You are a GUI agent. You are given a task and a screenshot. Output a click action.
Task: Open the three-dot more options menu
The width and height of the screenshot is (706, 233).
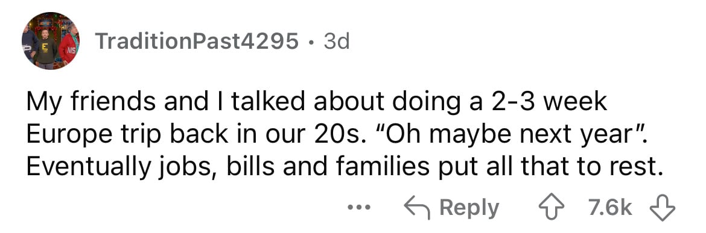click(359, 208)
